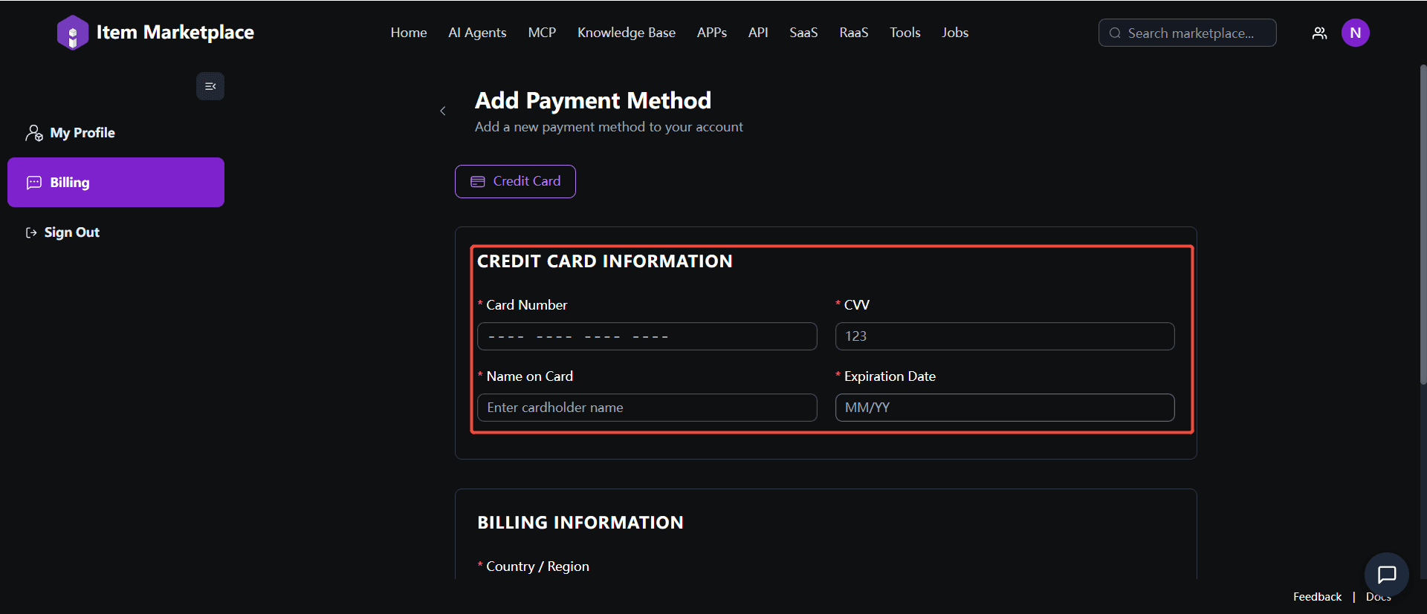
Task: Navigate to the Jobs section
Action: coord(954,33)
